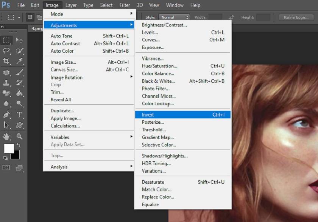This screenshot has width=318, height=222.
Task: Select the Move tool
Action: click(19, 40)
